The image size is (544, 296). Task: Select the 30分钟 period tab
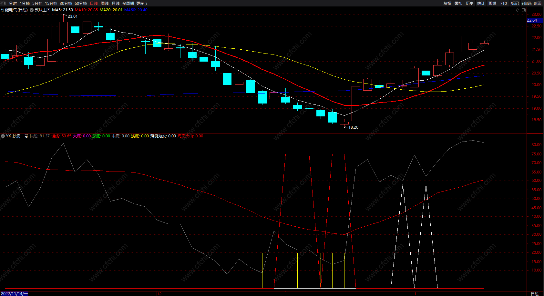pyautogui.click(x=66, y=3)
